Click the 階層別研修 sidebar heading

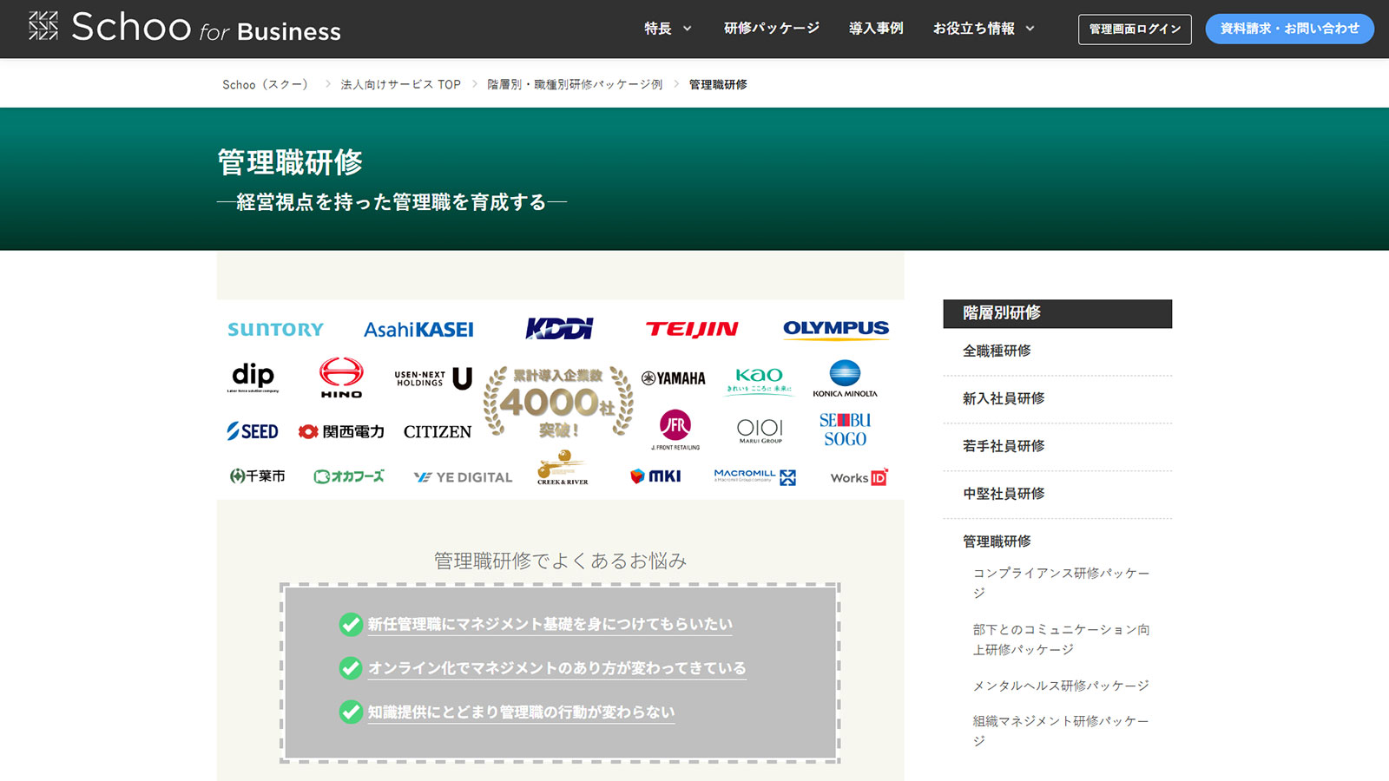pyautogui.click(x=1057, y=313)
